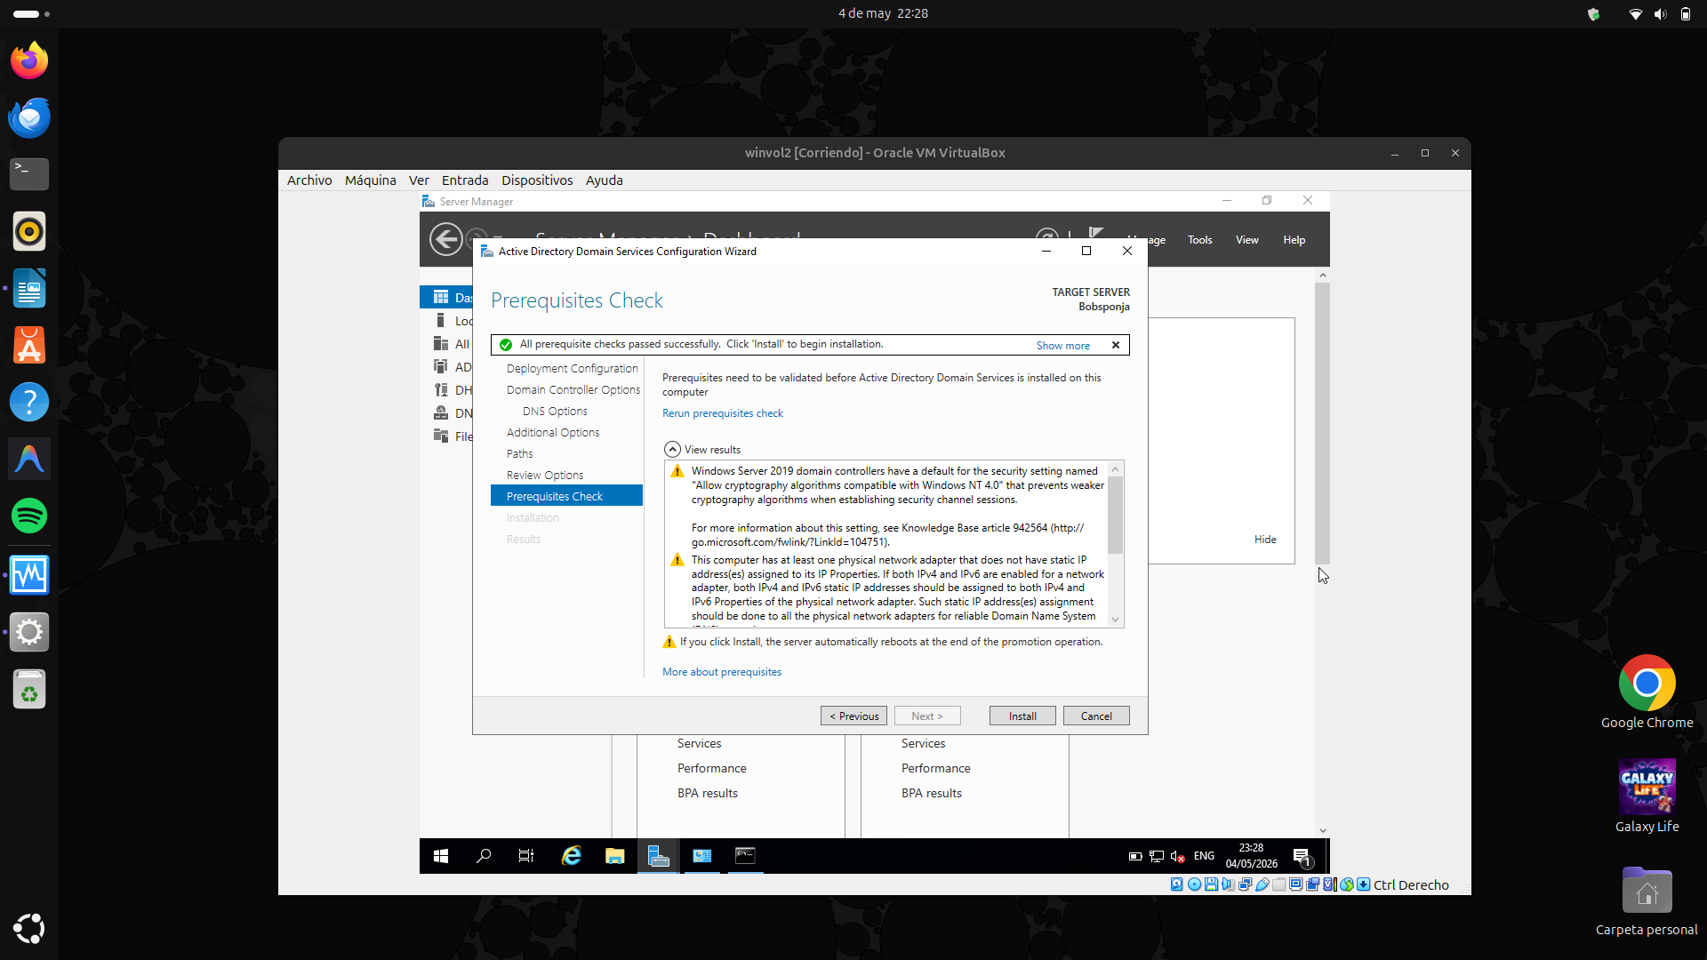The width and height of the screenshot is (1707, 960).
Task: Dismiss the prerequisite success notification
Action: [1116, 345]
